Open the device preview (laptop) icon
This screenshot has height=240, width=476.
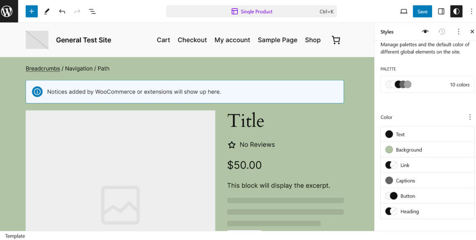click(x=403, y=11)
